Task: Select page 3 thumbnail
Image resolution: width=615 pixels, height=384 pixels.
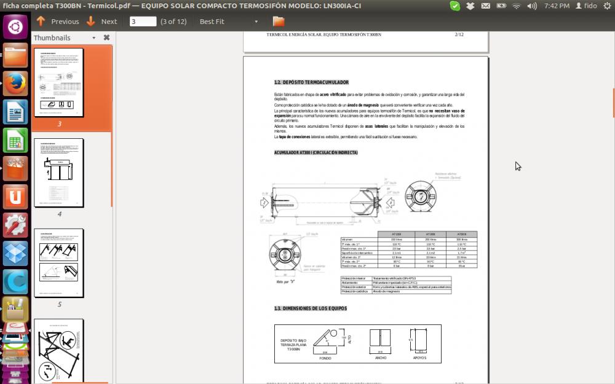Action: click(x=59, y=82)
